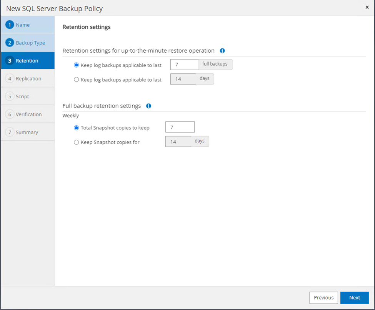Screen dimensions: 375x310
Task: Jump to the Summary step
Action: click(27, 132)
